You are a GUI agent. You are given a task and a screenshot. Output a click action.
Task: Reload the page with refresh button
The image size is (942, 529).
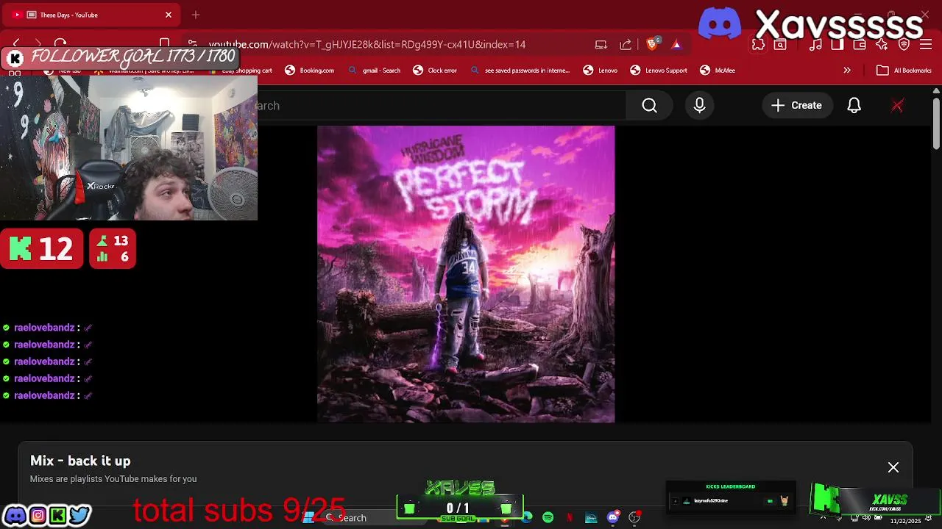(x=60, y=44)
